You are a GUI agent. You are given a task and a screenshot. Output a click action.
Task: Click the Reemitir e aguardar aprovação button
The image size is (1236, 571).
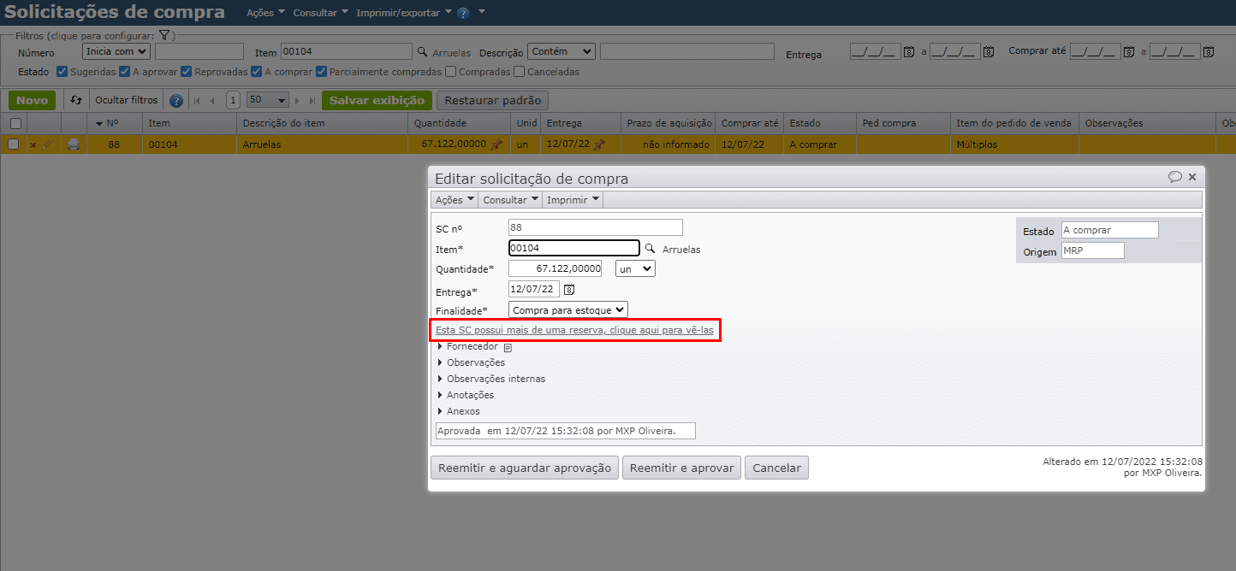point(525,468)
